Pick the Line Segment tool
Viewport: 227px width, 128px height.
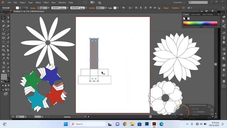pos(8,30)
